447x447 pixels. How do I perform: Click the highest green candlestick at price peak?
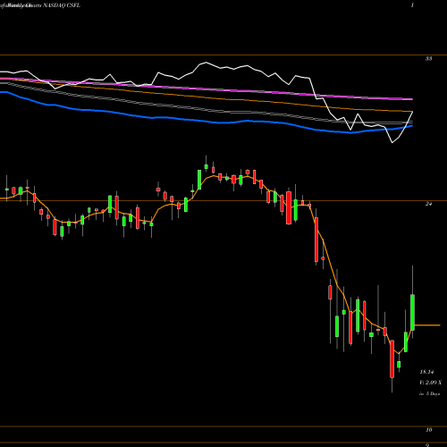click(207, 166)
